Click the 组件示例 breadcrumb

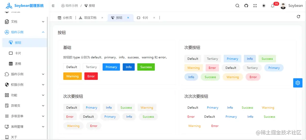69,6
